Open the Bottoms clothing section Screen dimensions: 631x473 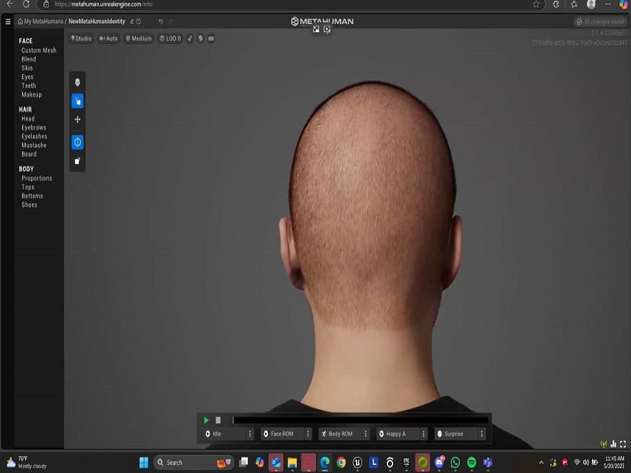[x=32, y=196]
